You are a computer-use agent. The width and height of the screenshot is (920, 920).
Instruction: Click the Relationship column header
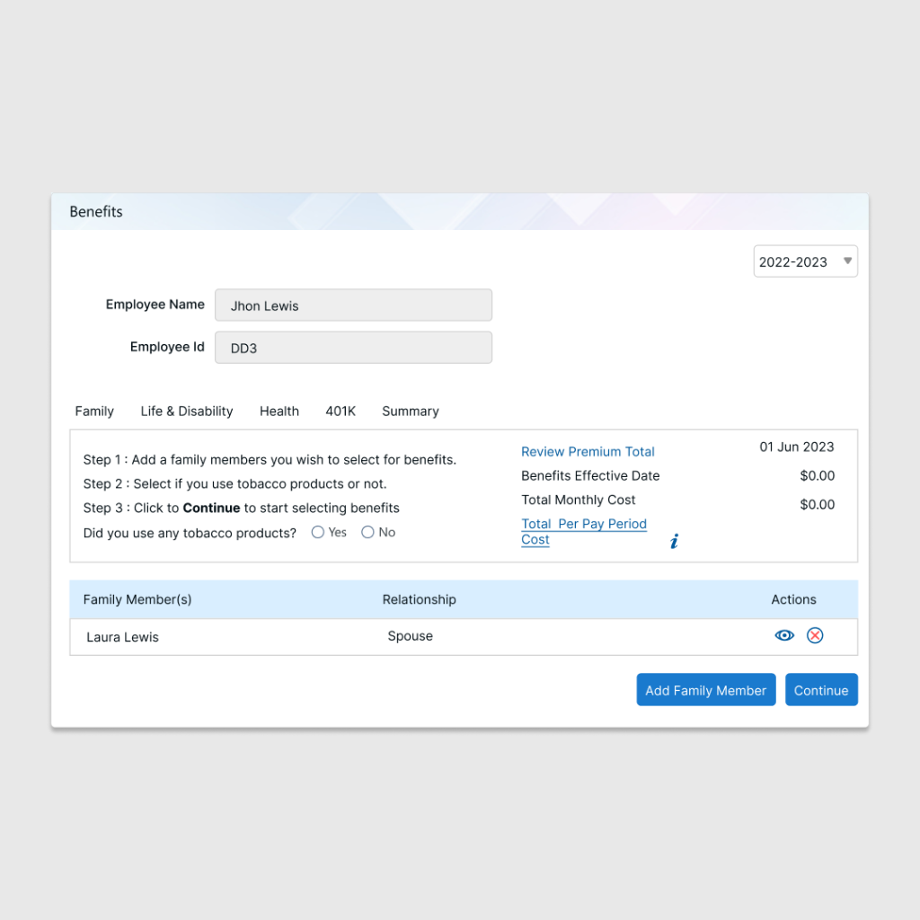click(420, 599)
